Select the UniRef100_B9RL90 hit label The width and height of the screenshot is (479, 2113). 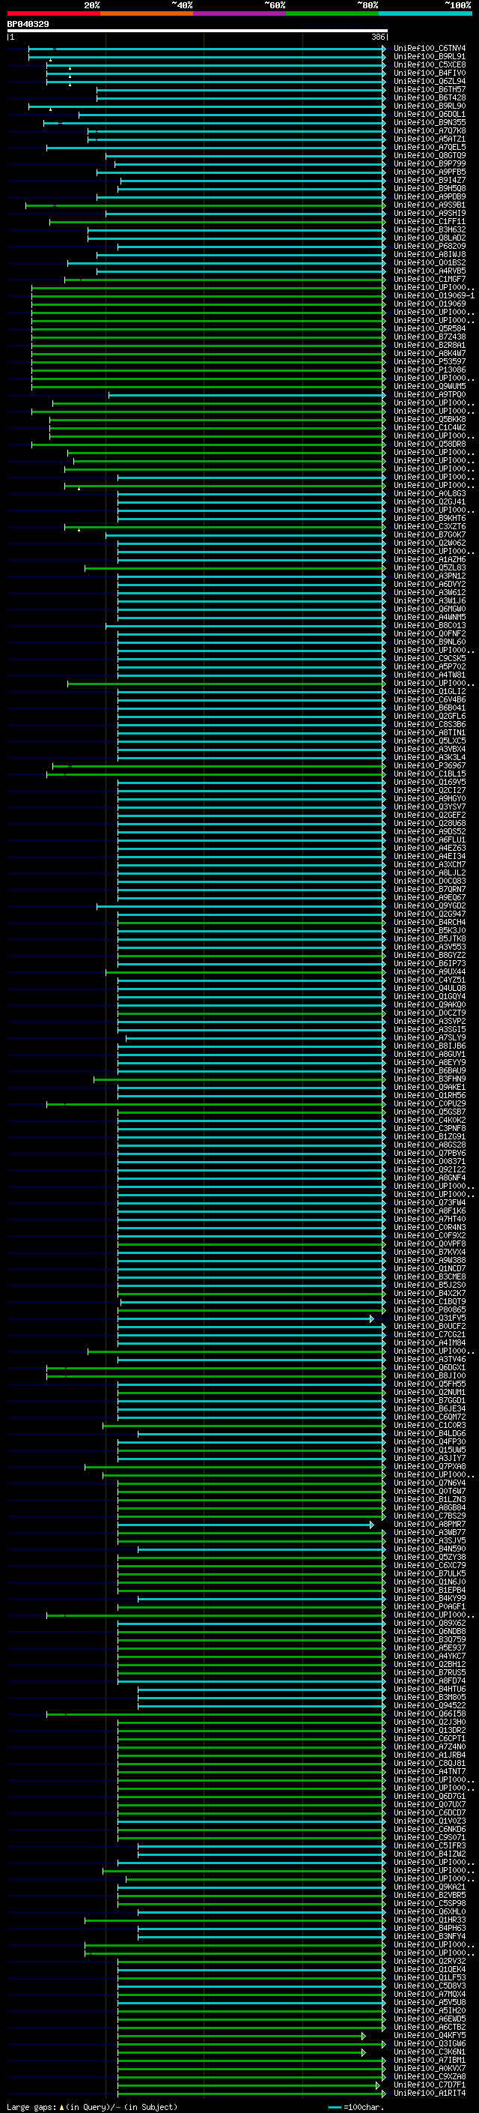[x=430, y=106]
